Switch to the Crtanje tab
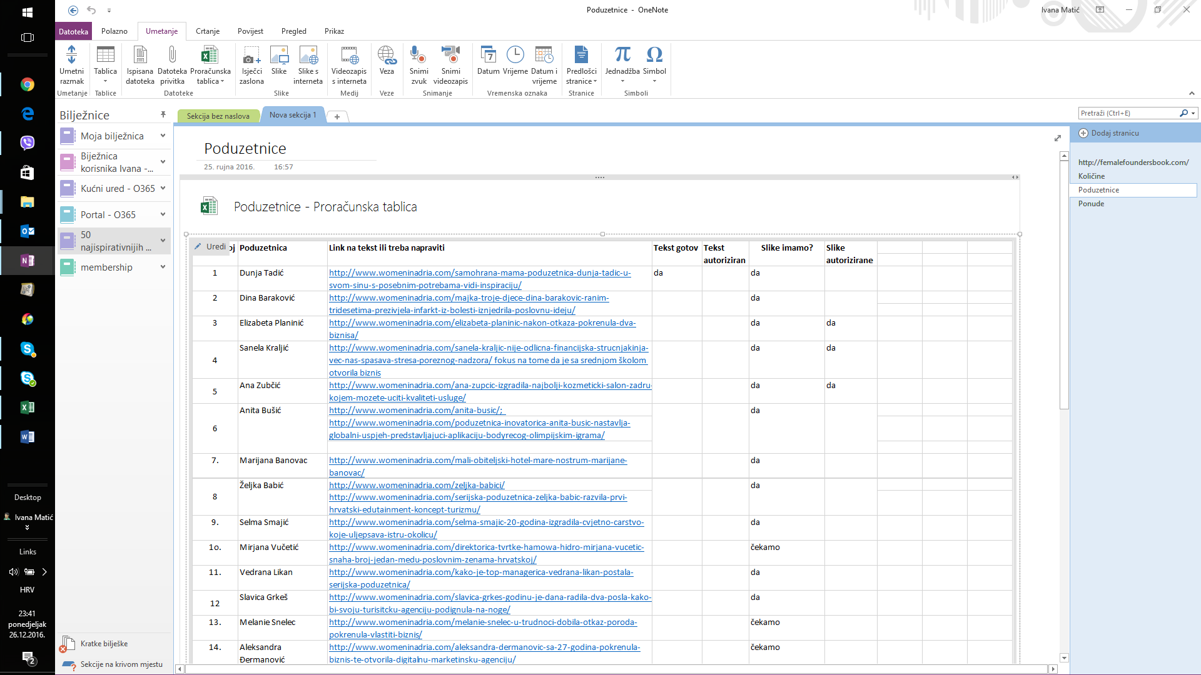 (x=208, y=31)
